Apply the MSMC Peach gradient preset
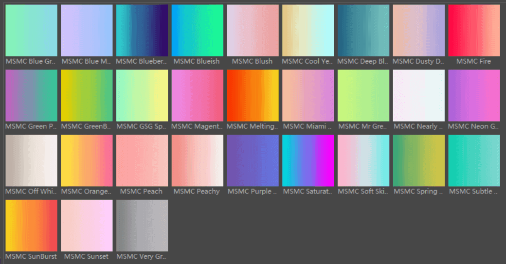Viewport: 506px width, 264px height. (142, 160)
